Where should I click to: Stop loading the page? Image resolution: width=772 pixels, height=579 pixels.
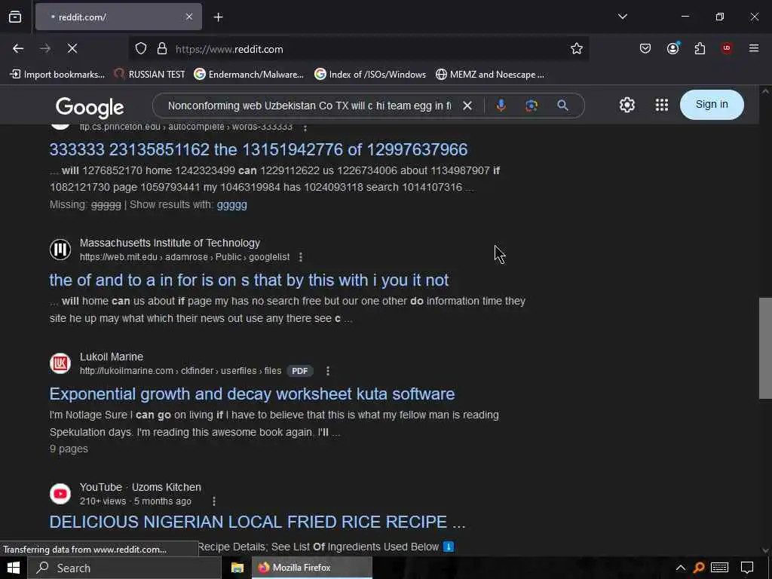point(72,48)
